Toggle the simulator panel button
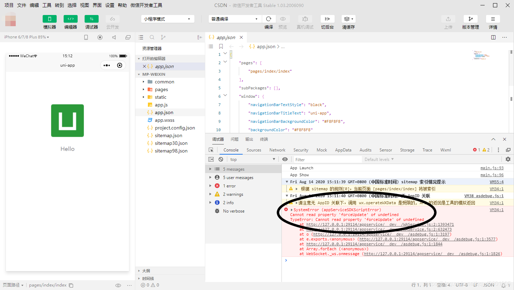 pos(50,19)
